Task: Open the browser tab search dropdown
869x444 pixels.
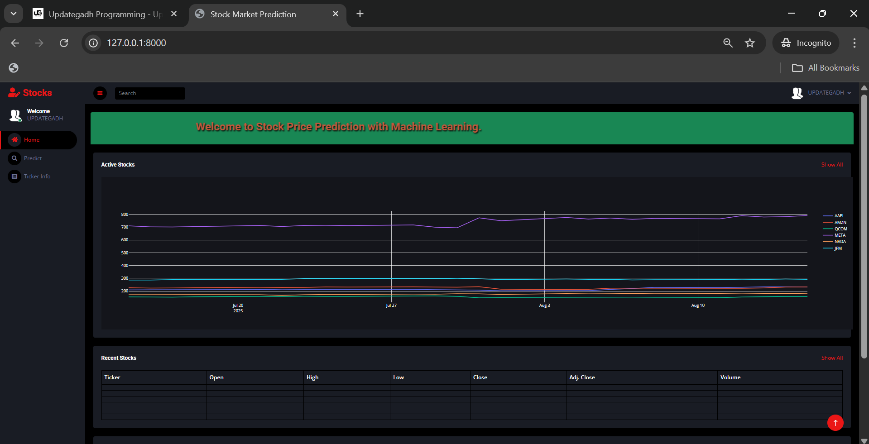Action: click(x=14, y=14)
